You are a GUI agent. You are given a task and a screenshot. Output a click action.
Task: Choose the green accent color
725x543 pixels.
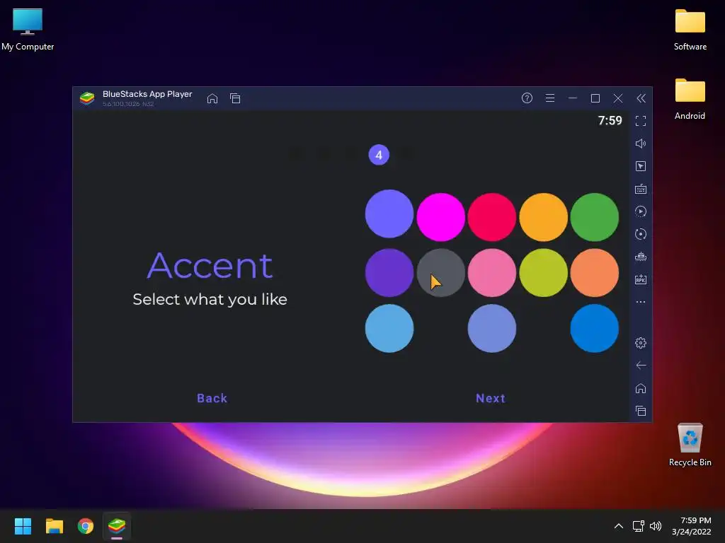pos(595,217)
